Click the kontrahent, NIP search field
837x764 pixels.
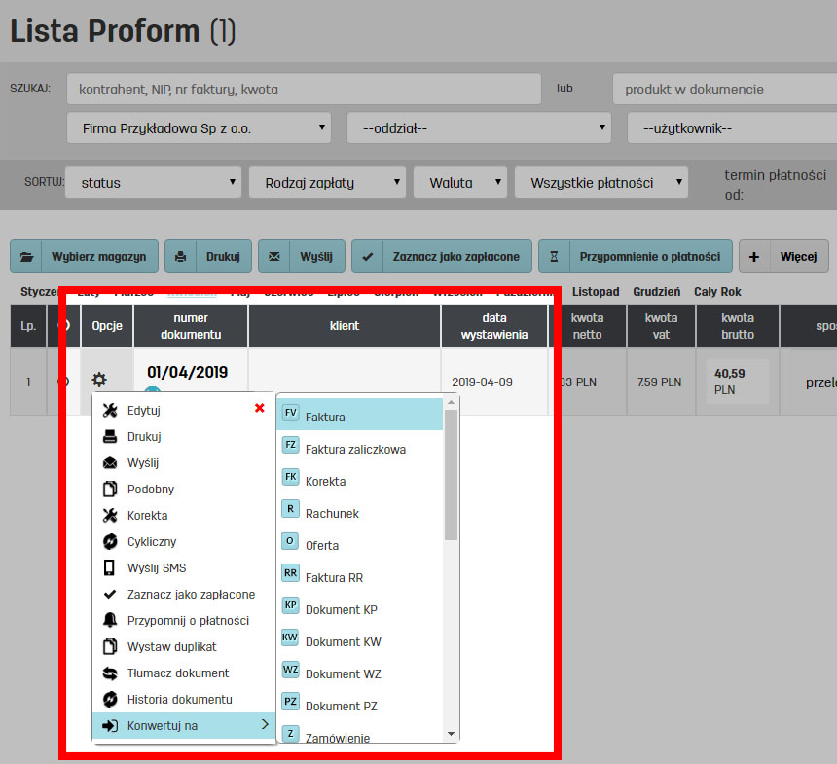coord(304,89)
